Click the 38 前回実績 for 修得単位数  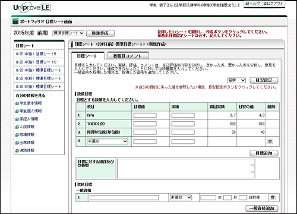[x=233, y=132]
